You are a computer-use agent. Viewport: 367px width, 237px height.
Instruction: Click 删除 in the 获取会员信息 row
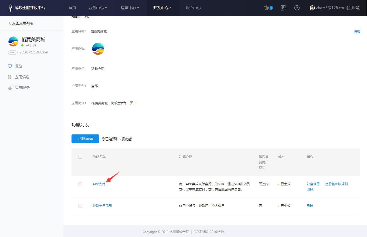310,206
